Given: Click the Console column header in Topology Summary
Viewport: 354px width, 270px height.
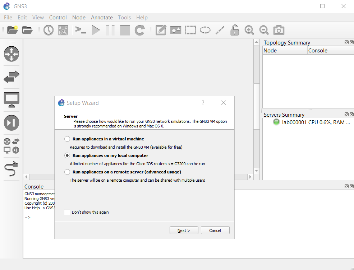Looking at the screenshot, I should (x=330, y=51).
